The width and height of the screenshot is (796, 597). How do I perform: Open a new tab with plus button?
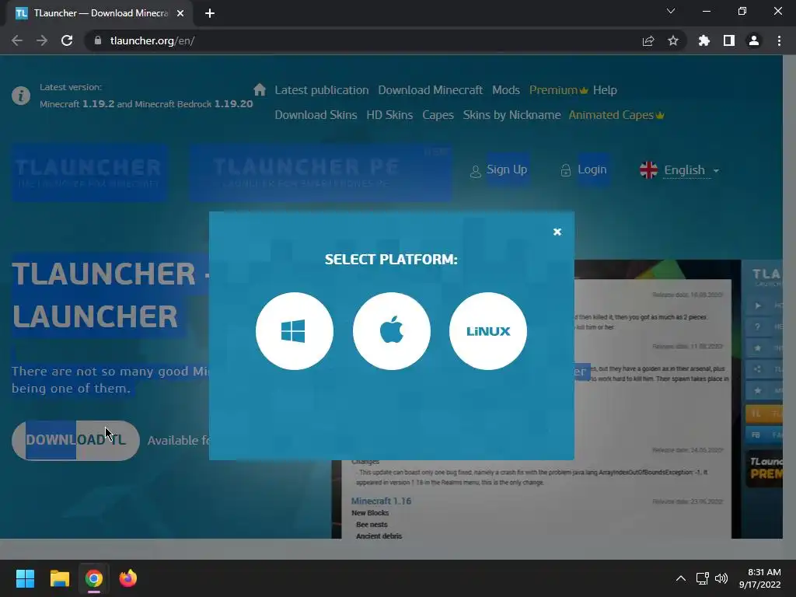pyautogui.click(x=210, y=13)
